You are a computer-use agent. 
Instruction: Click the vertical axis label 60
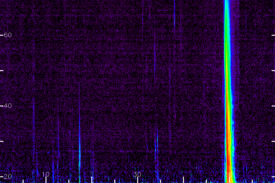(8, 35)
